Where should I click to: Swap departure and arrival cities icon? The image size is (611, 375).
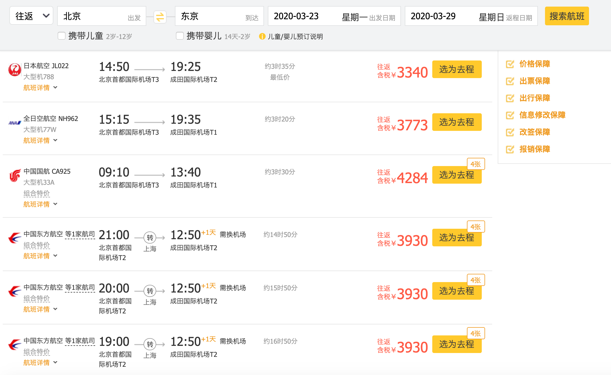point(160,17)
